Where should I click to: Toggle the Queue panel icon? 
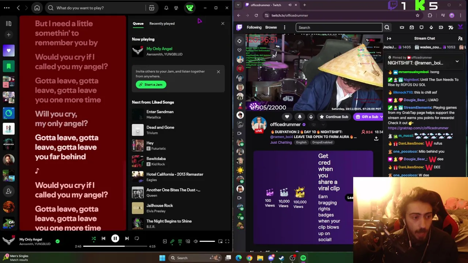180,241
